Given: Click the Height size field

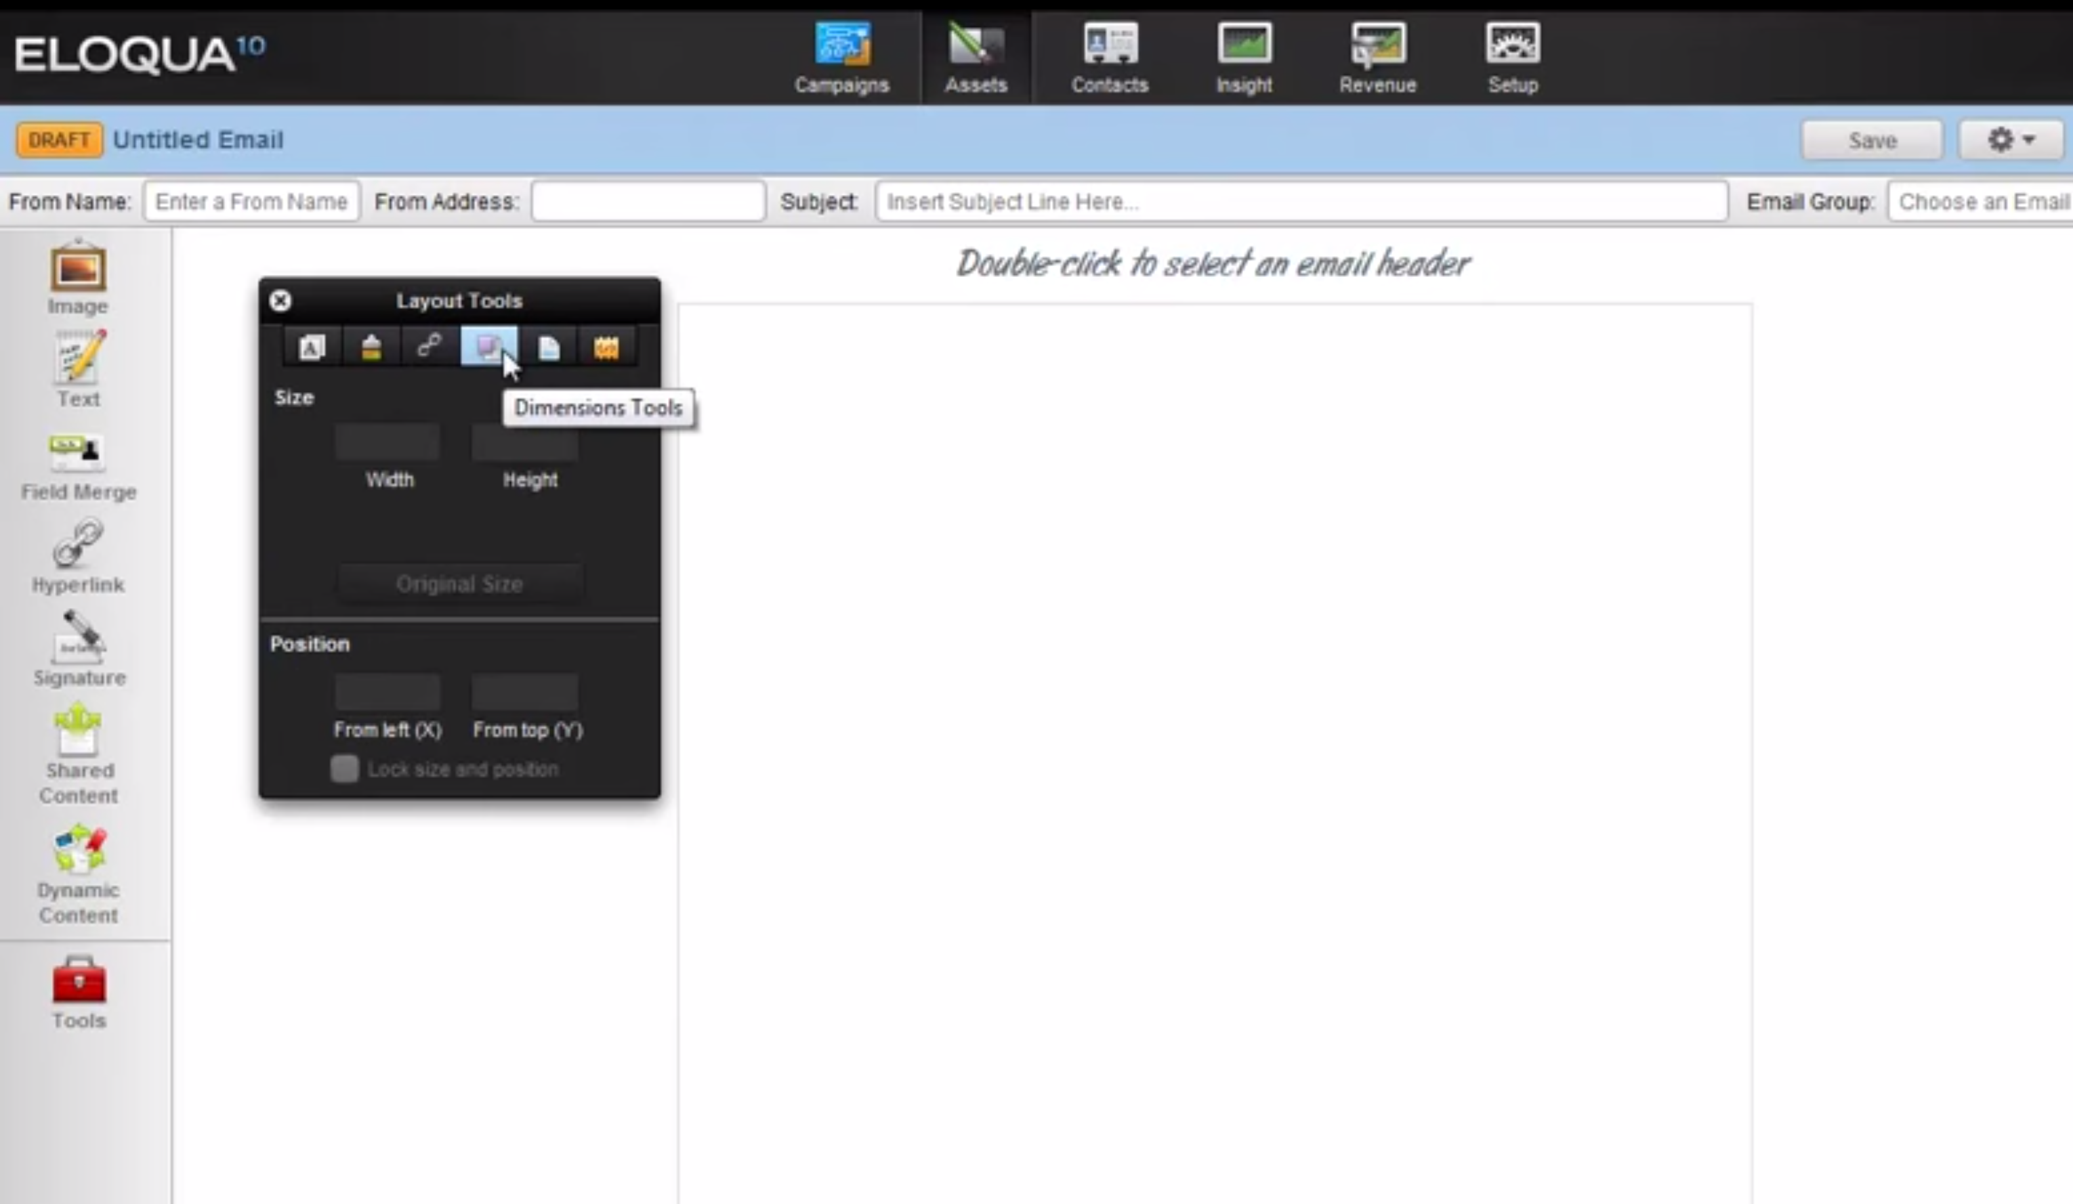Looking at the screenshot, I should click(525, 442).
